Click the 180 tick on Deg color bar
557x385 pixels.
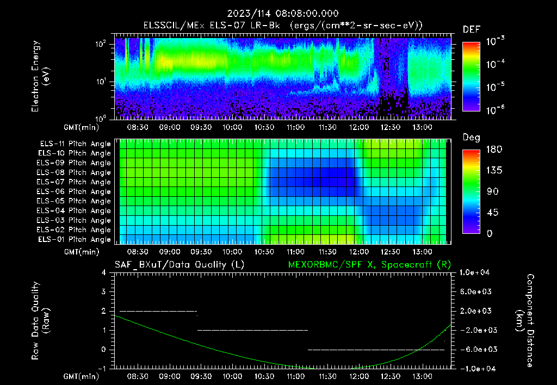tap(494, 150)
